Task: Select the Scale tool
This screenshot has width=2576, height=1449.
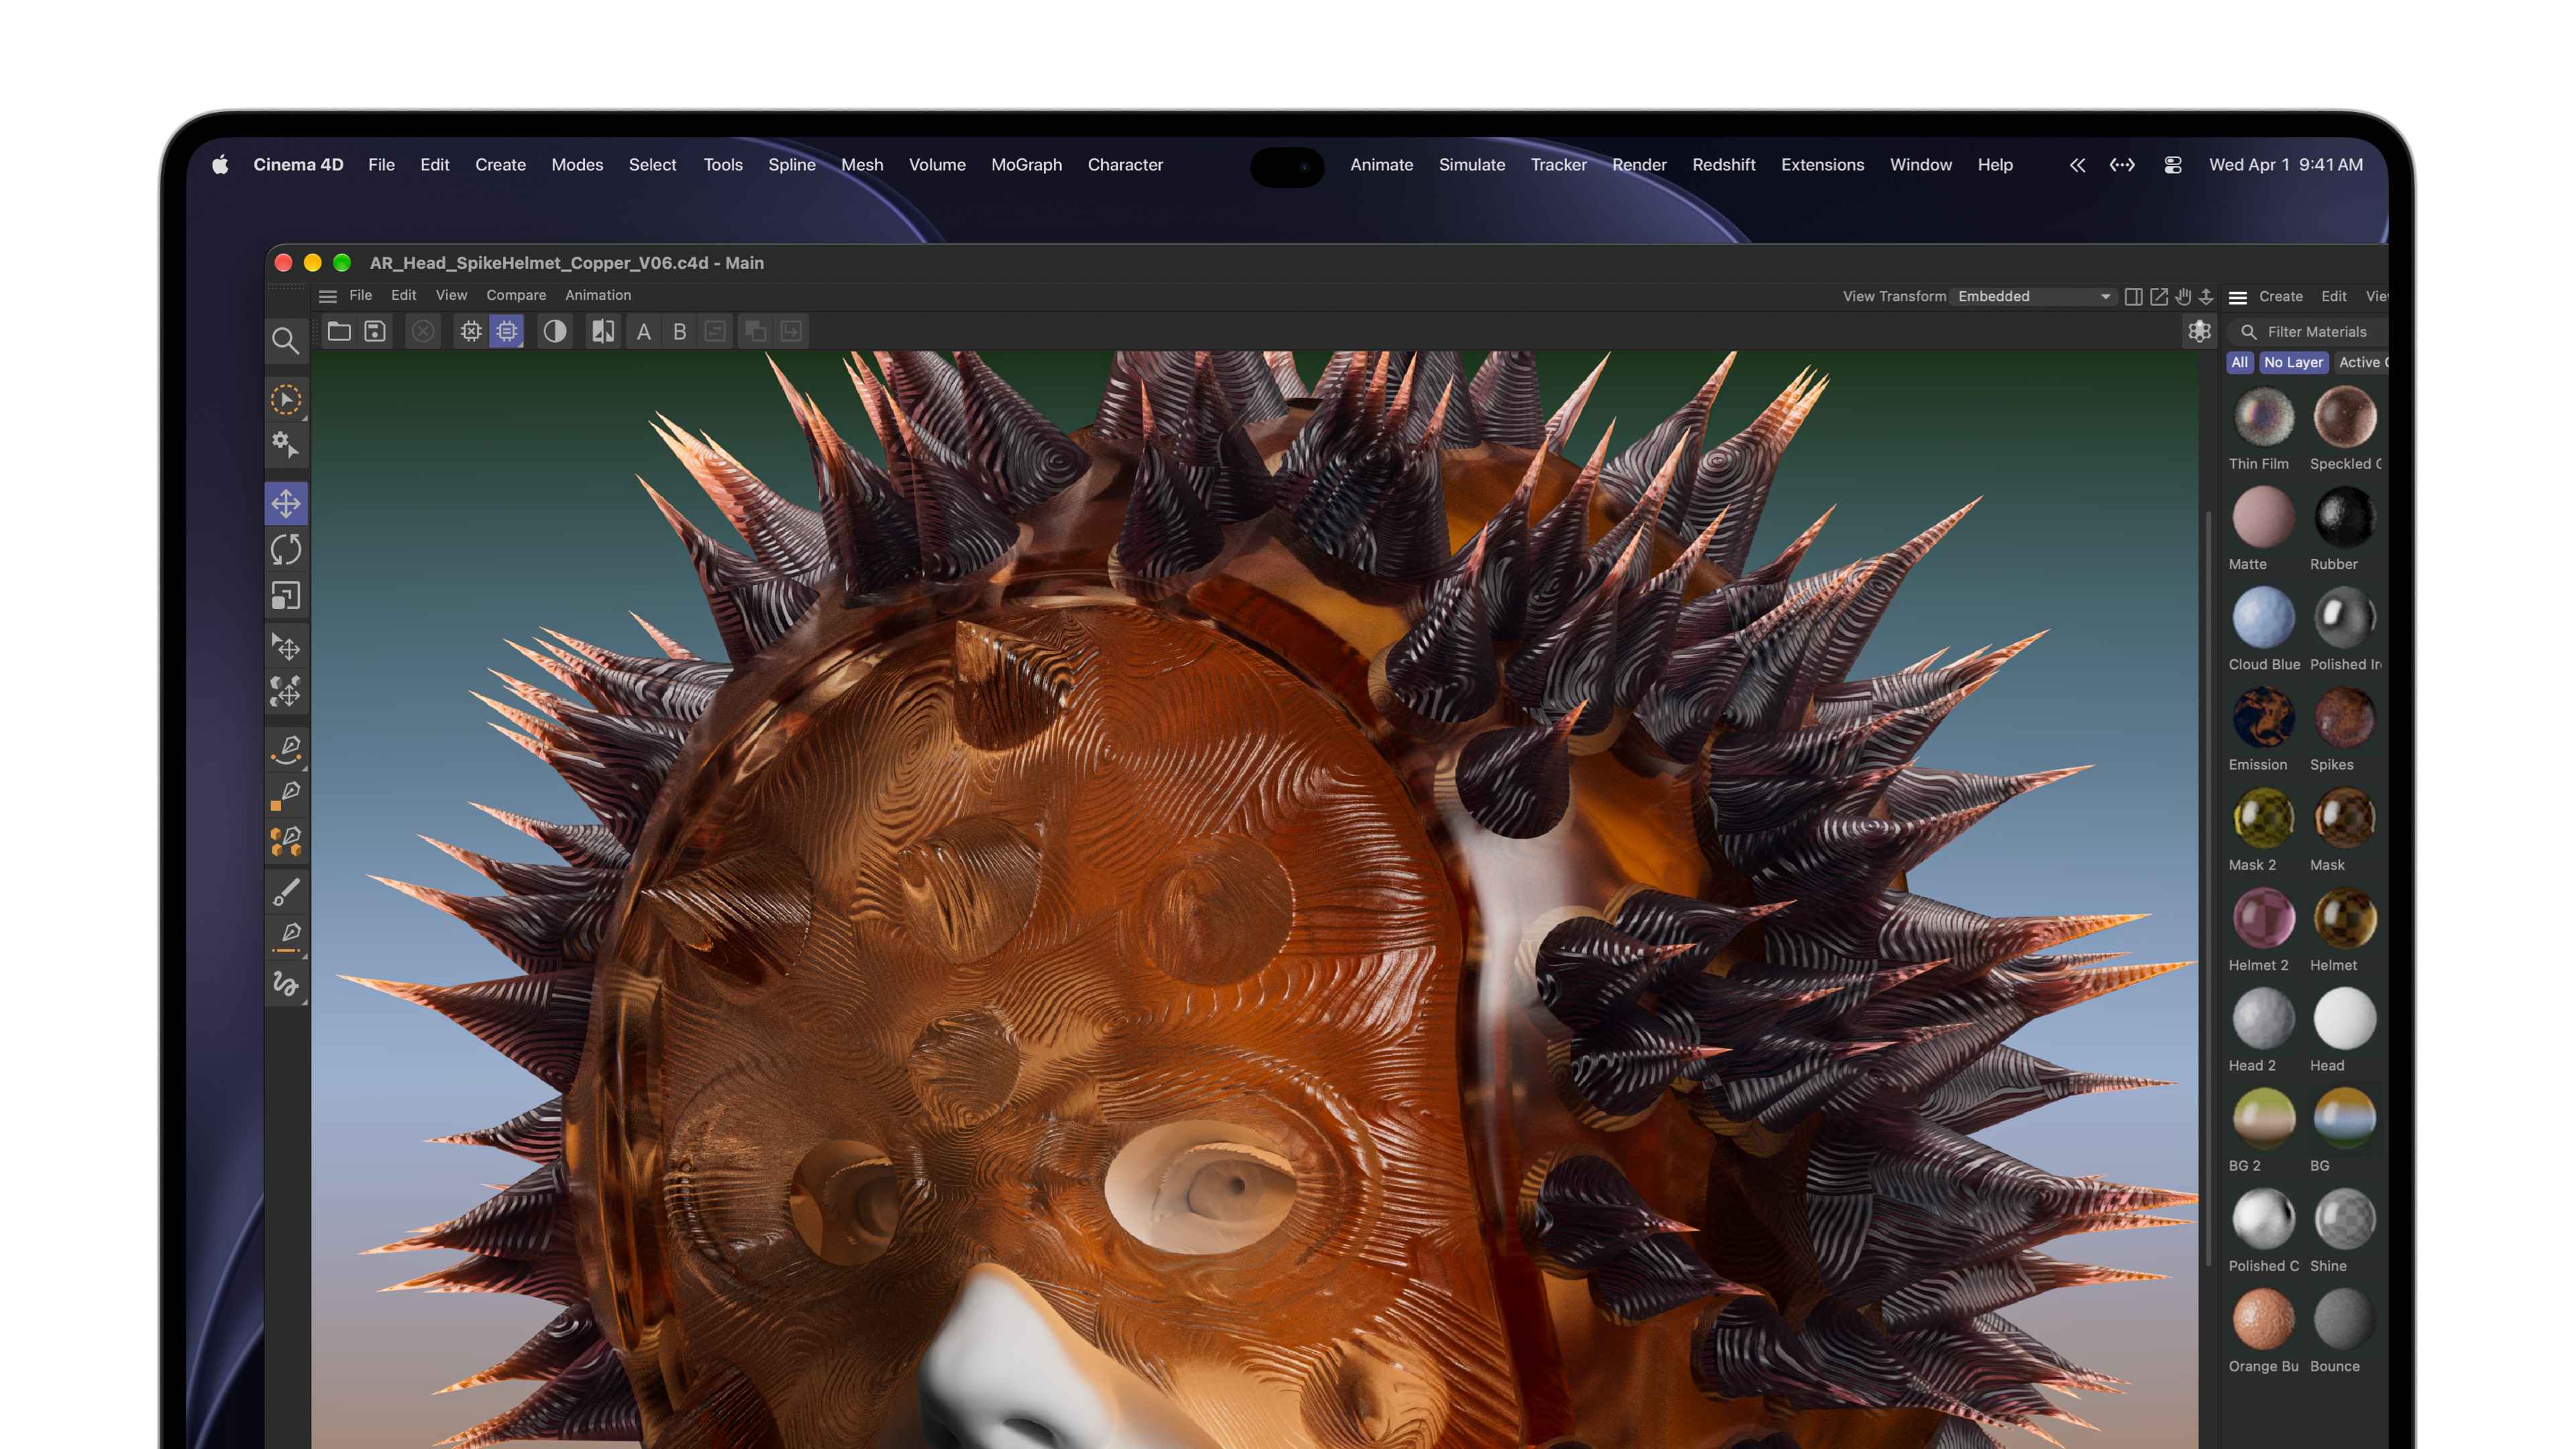Action: 286,596
